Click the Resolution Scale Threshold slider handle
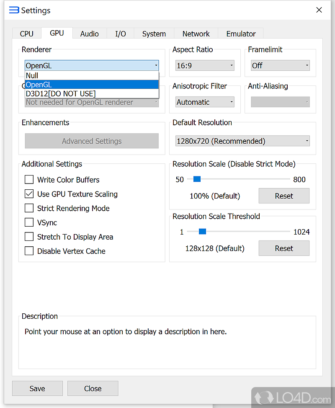The height and width of the screenshot is (408, 335). pos(202,231)
